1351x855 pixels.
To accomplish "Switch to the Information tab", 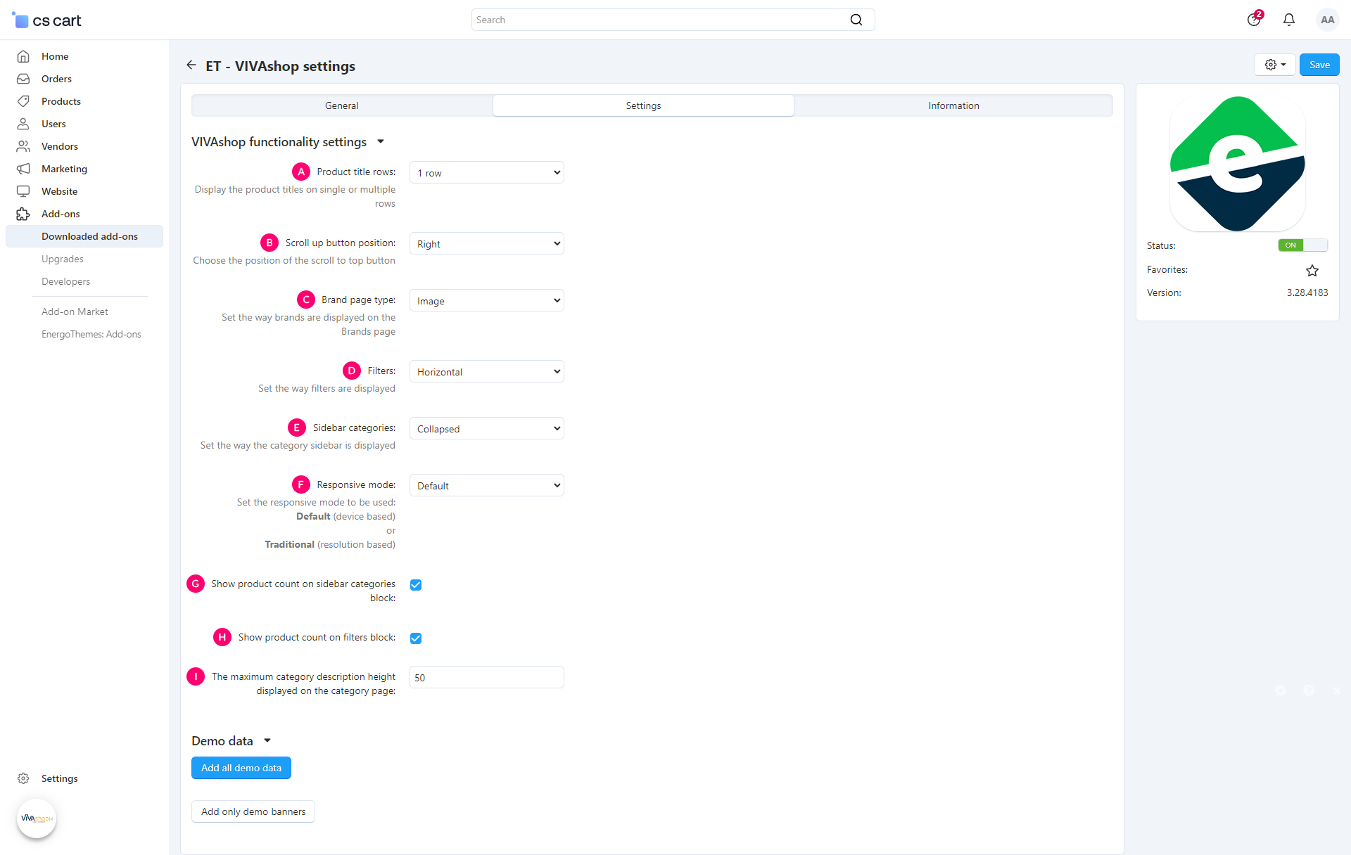I will (953, 105).
